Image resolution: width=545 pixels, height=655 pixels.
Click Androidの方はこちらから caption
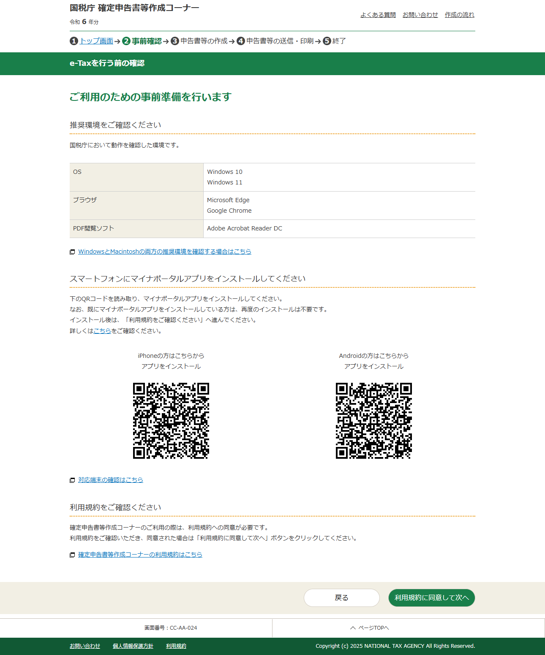tap(374, 356)
